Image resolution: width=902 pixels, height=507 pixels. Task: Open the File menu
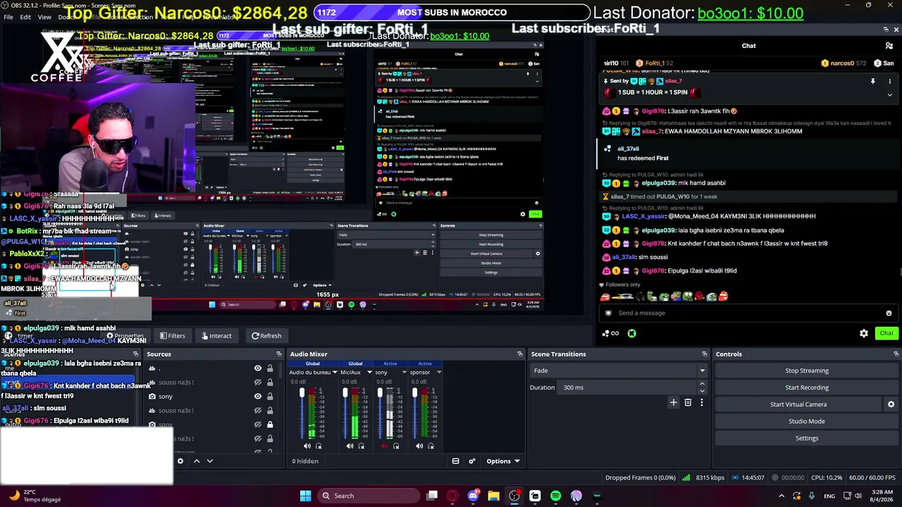8,17
